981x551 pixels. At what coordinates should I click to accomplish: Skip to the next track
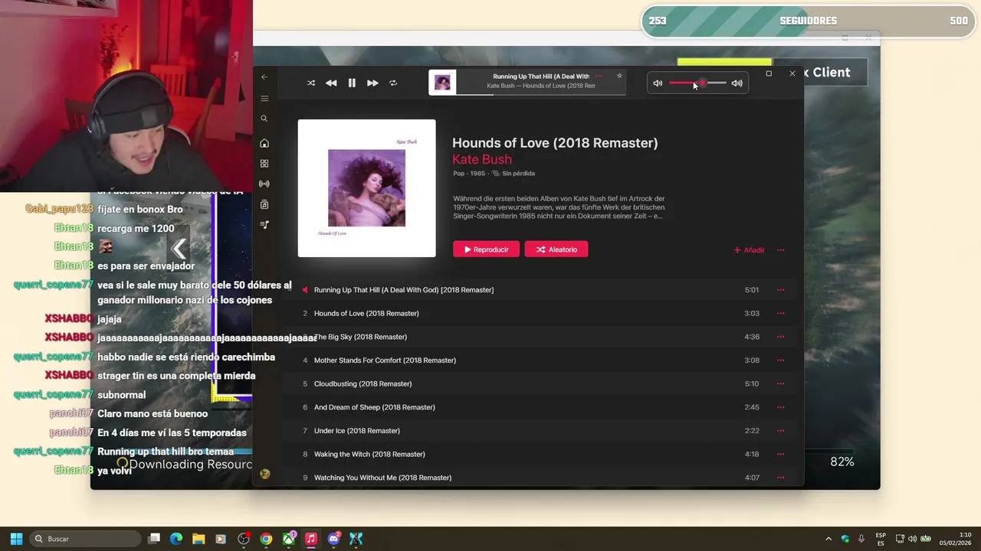pos(372,83)
